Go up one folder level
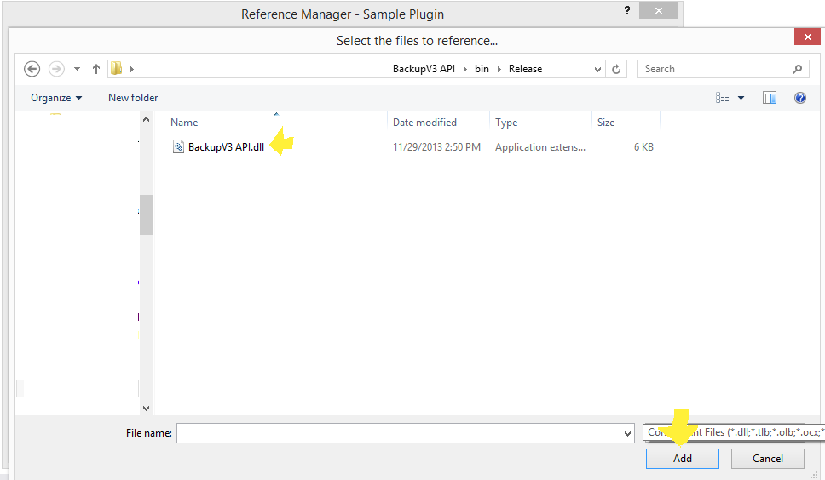This screenshot has width=825, height=480. click(95, 69)
